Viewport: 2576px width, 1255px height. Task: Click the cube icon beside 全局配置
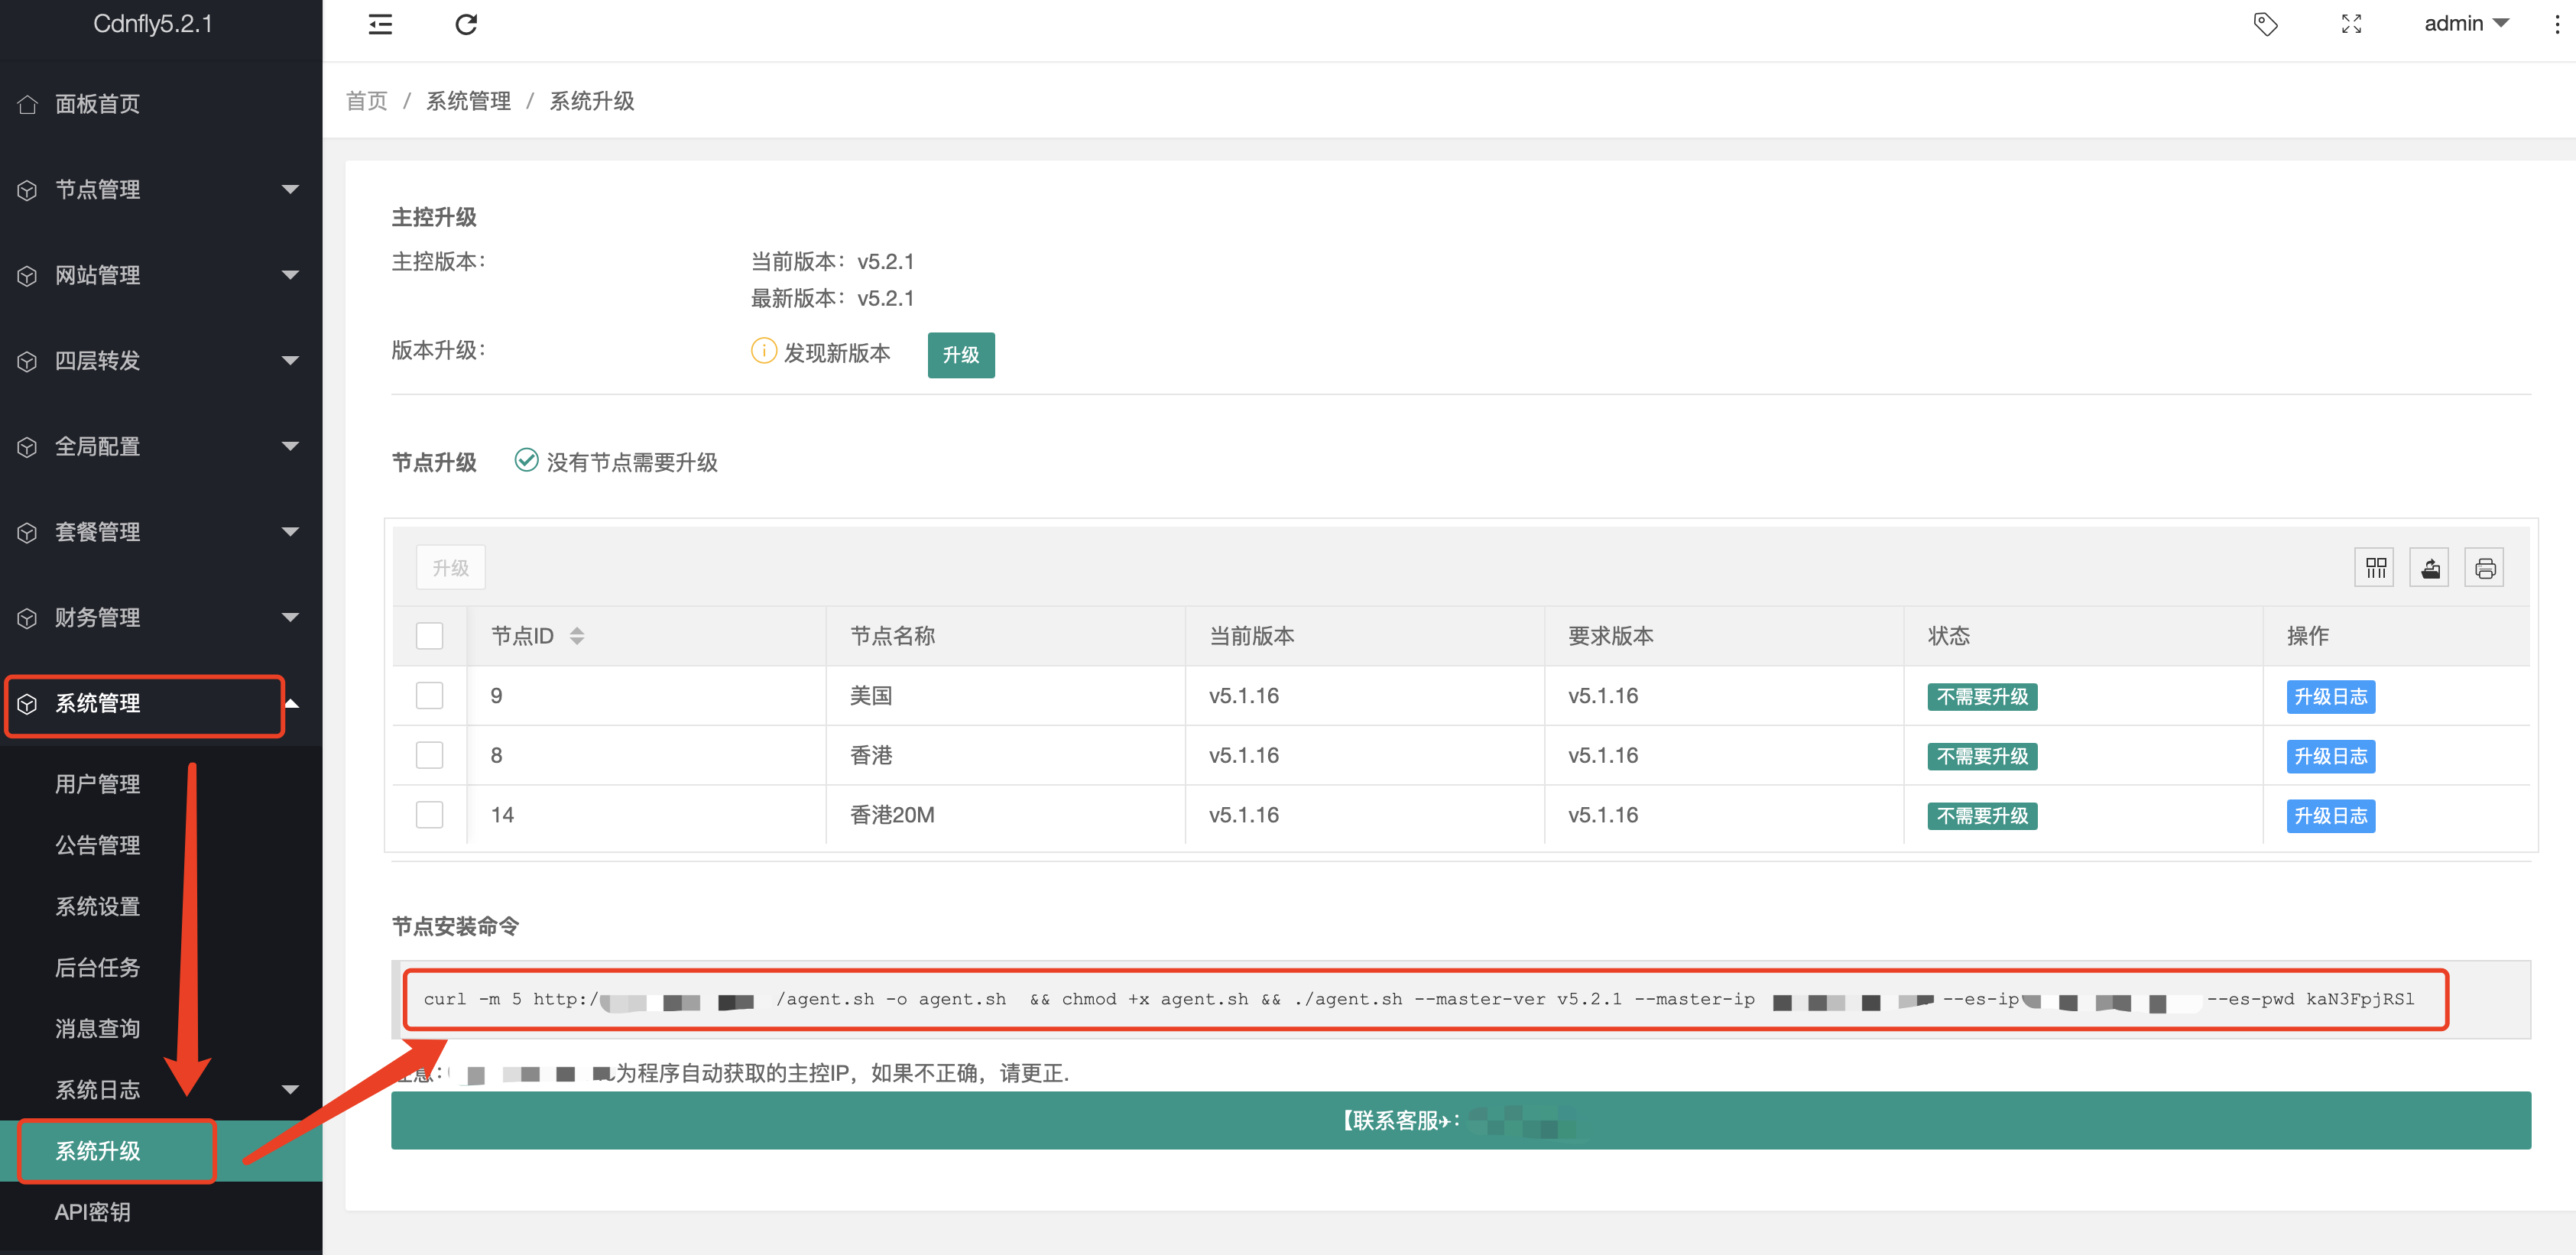pos(27,446)
